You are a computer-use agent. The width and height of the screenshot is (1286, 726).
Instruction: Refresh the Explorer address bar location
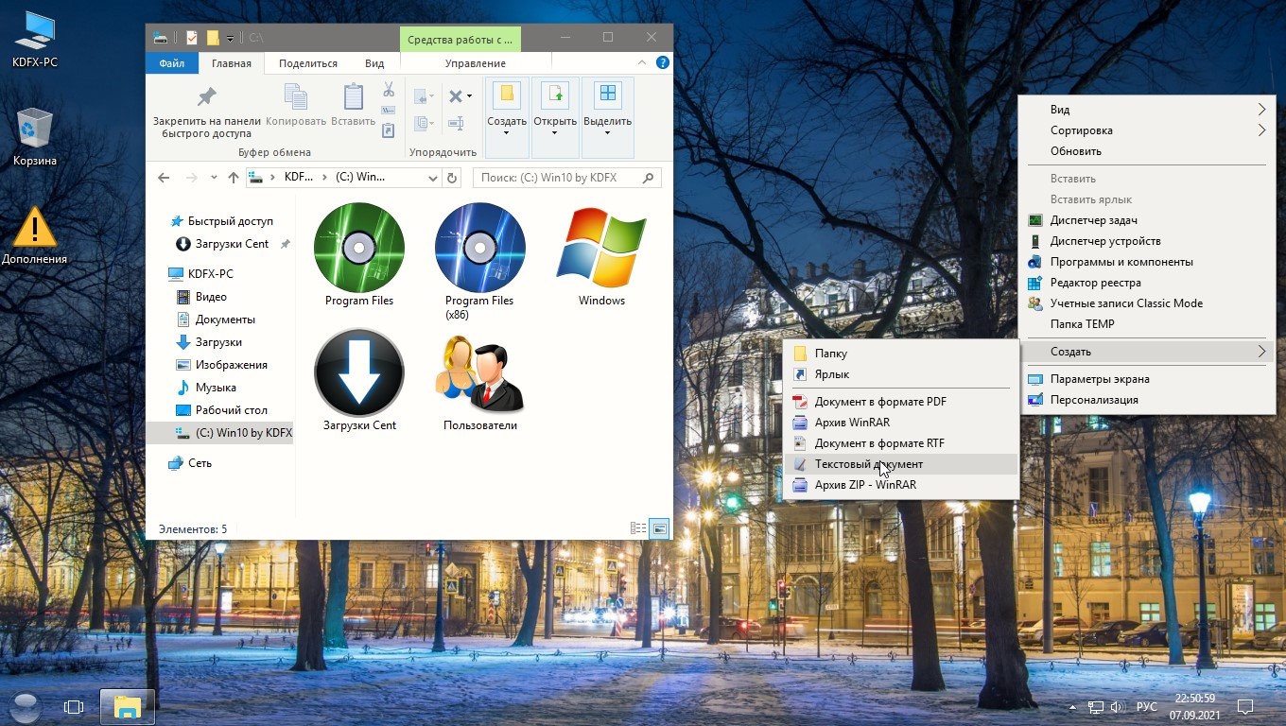[x=452, y=178]
